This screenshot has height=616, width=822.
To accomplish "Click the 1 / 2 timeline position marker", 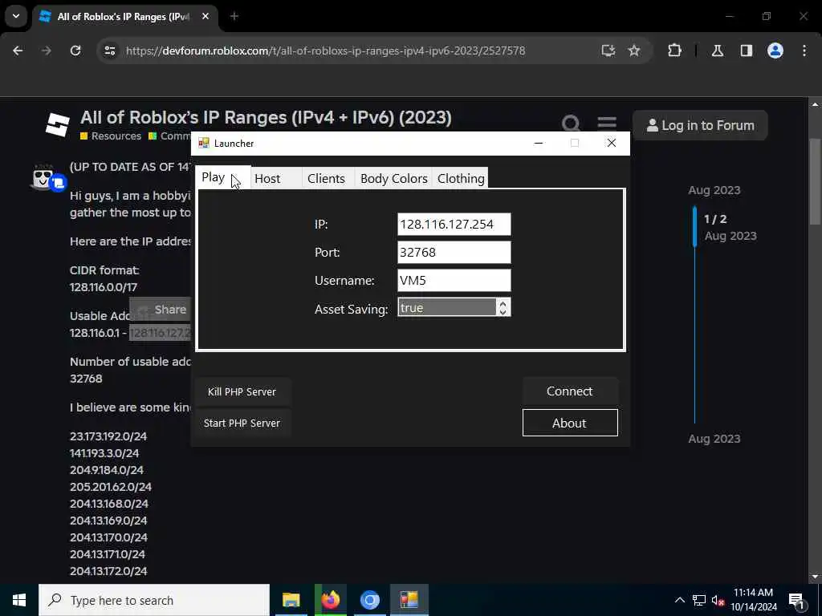I will (715, 219).
